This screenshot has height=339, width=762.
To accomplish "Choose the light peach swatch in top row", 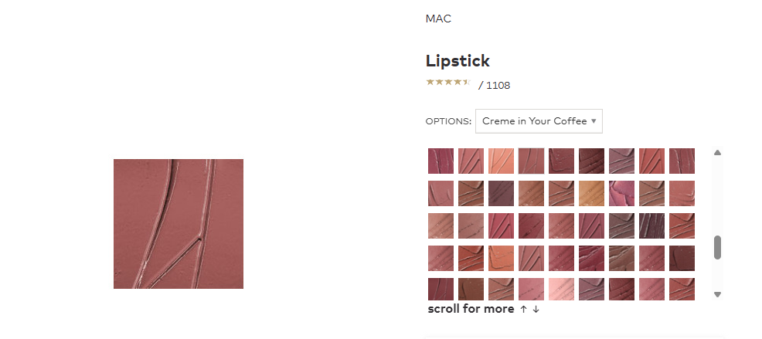I will click(501, 161).
